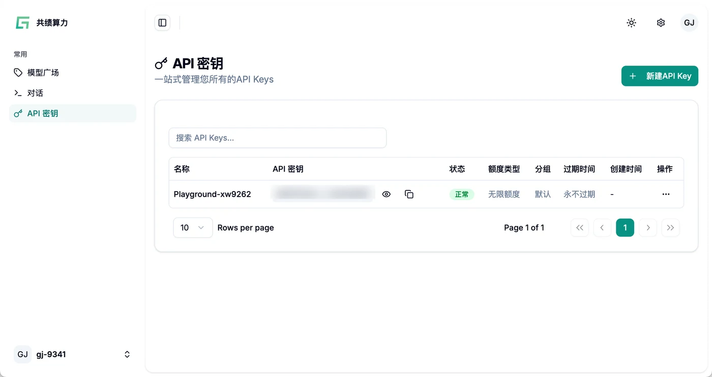Image resolution: width=712 pixels, height=377 pixels.
Task: Open rows per page dropdown
Action: pyautogui.click(x=193, y=228)
